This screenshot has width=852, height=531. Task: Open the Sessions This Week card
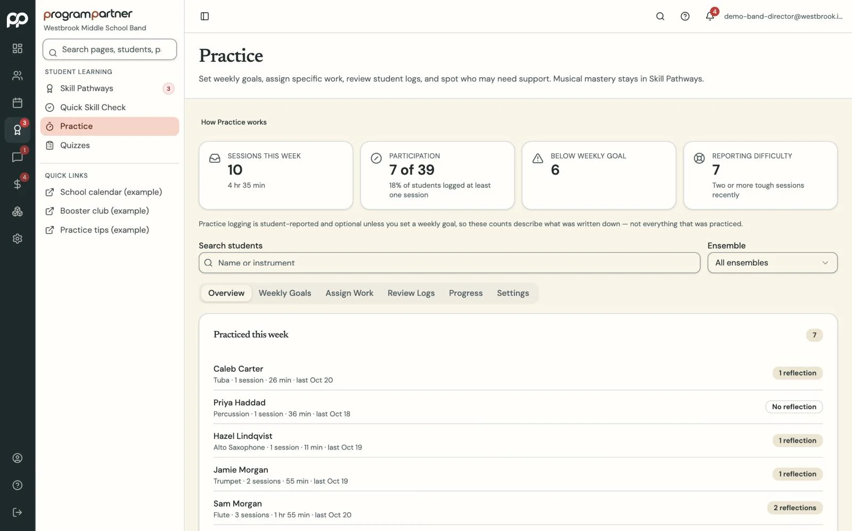[276, 176]
